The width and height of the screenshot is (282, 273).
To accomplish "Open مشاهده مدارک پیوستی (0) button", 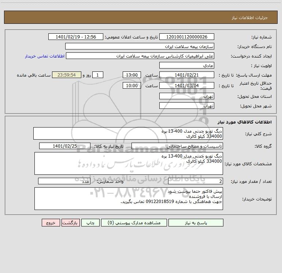I will coord(134,223).
